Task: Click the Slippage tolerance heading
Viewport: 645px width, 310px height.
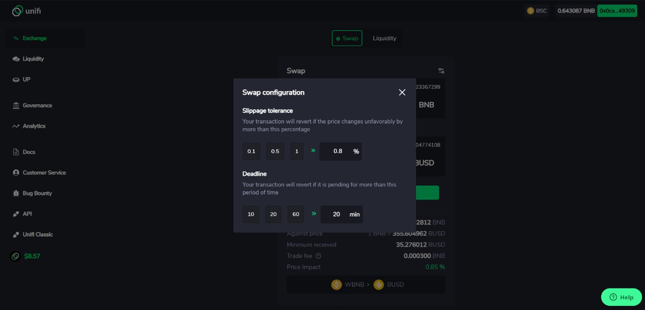Action: pyautogui.click(x=268, y=111)
